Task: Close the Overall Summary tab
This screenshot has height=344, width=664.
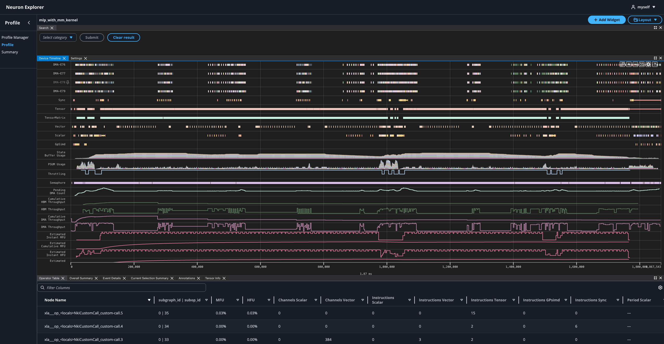Action: [96, 278]
